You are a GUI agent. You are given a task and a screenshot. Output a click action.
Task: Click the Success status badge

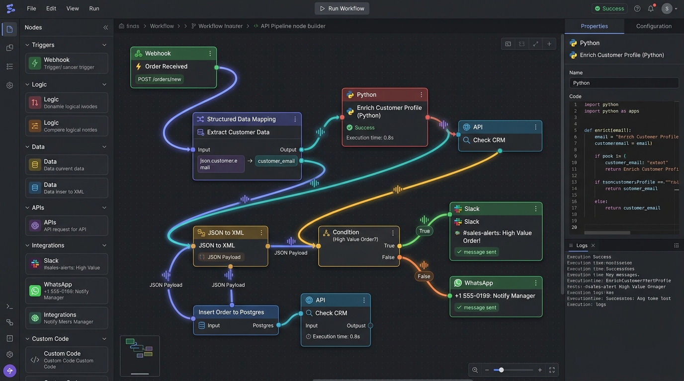click(x=609, y=8)
